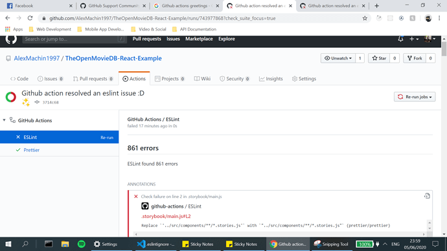Switch to the Issues repository tab
Viewport: 447px width, 251px height.
point(50,79)
